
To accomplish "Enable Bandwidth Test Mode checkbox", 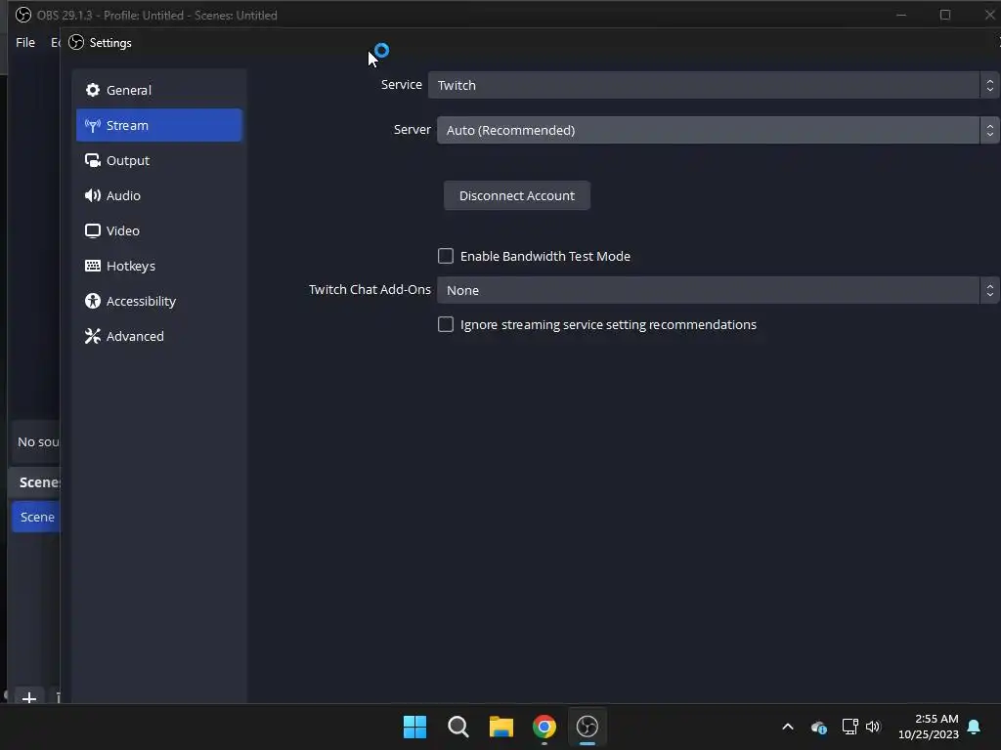I will (x=446, y=256).
